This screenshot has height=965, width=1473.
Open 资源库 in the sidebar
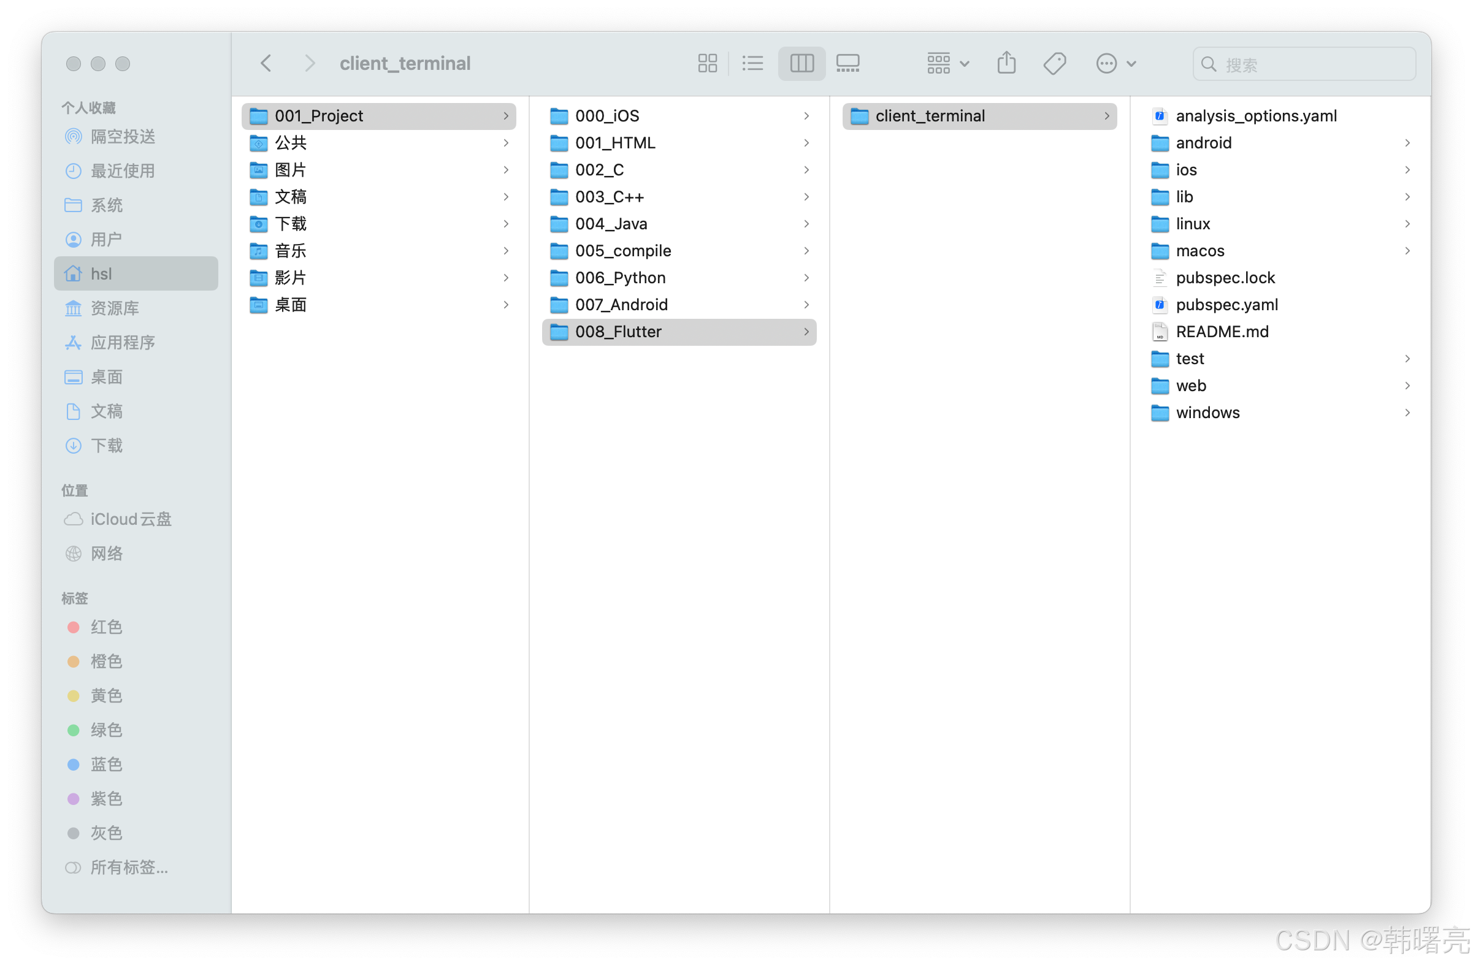(x=136, y=308)
